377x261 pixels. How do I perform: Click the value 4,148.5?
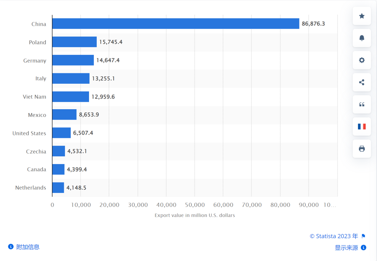76,187
